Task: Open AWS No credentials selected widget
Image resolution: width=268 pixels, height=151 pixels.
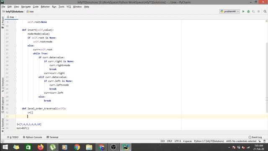Action: 241,141
